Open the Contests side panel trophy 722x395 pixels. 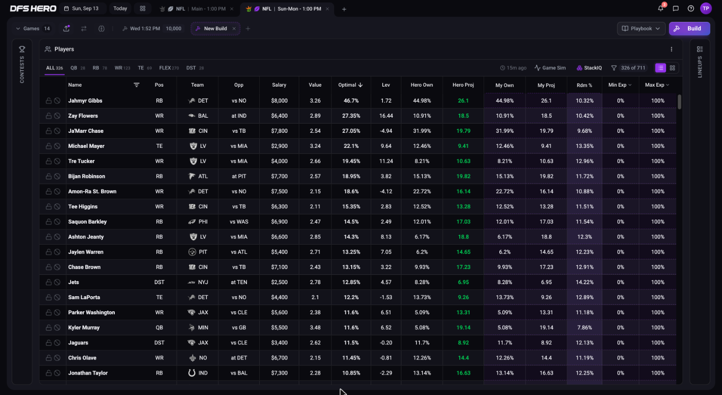[x=22, y=49]
